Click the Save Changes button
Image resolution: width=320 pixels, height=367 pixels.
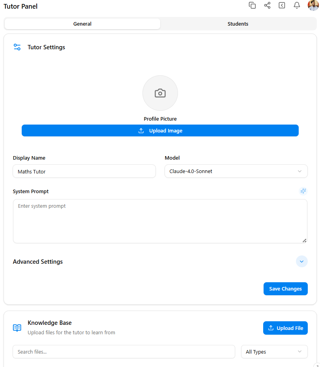[x=285, y=289]
